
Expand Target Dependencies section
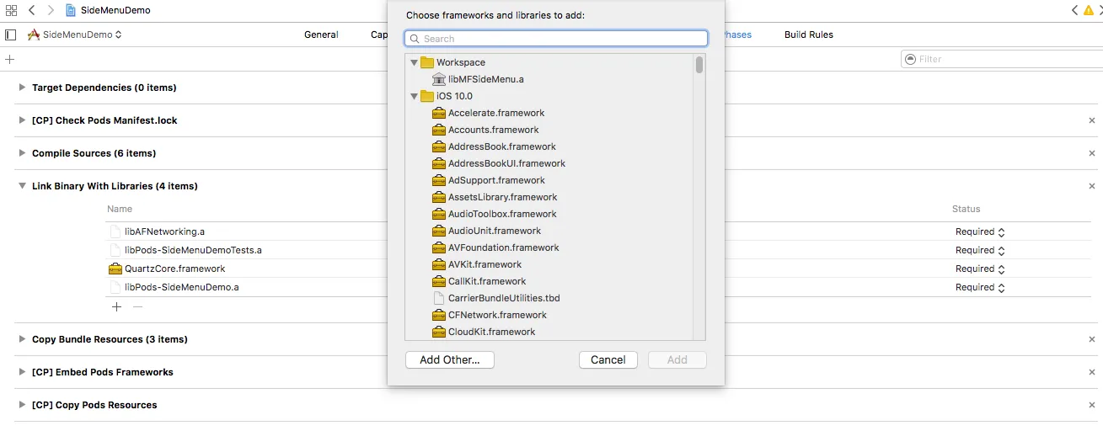(22, 88)
